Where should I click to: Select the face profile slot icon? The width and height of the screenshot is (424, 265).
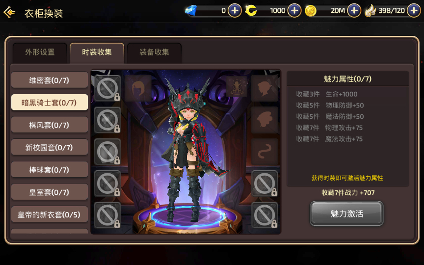pos(265,88)
